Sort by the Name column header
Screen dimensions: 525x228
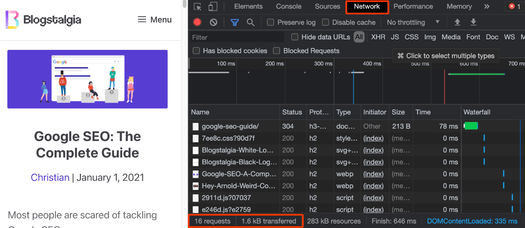234,112
